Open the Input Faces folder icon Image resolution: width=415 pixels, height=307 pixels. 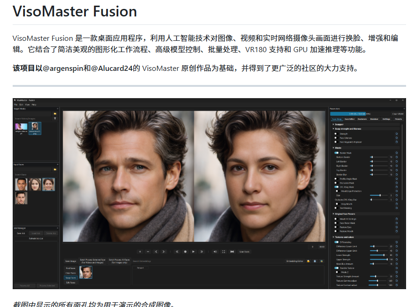coord(55,169)
